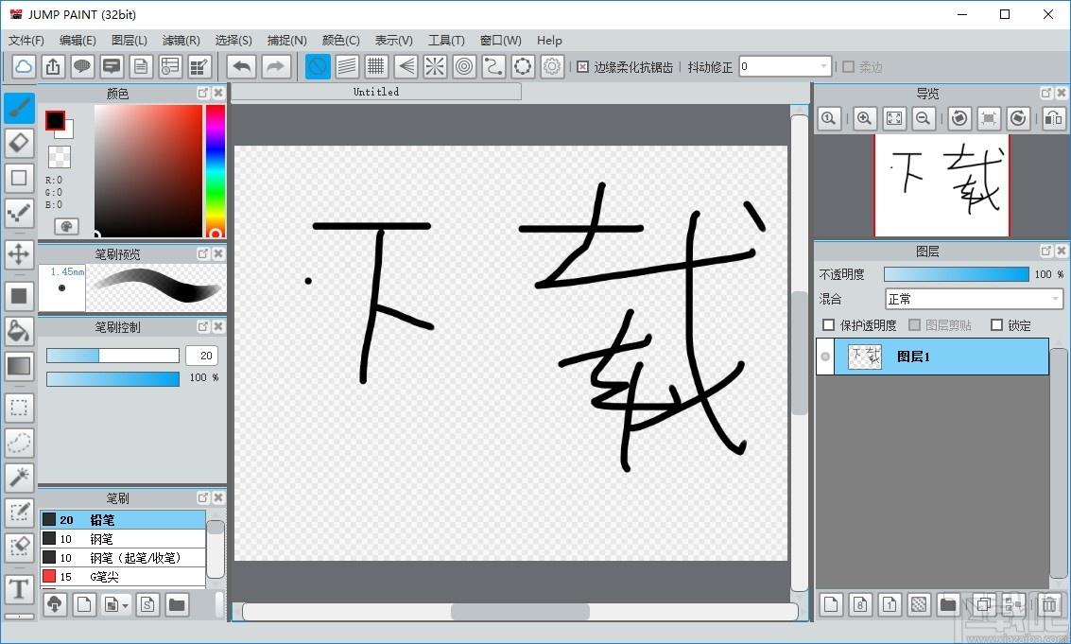The height and width of the screenshot is (644, 1071).
Task: Select the Bucket fill tool
Action: click(19, 331)
